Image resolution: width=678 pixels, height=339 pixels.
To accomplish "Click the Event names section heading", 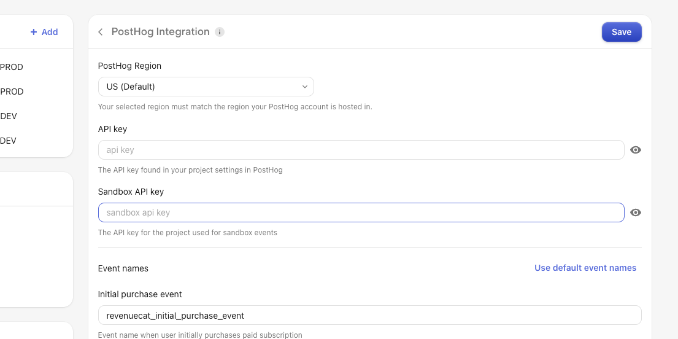I will click(123, 268).
